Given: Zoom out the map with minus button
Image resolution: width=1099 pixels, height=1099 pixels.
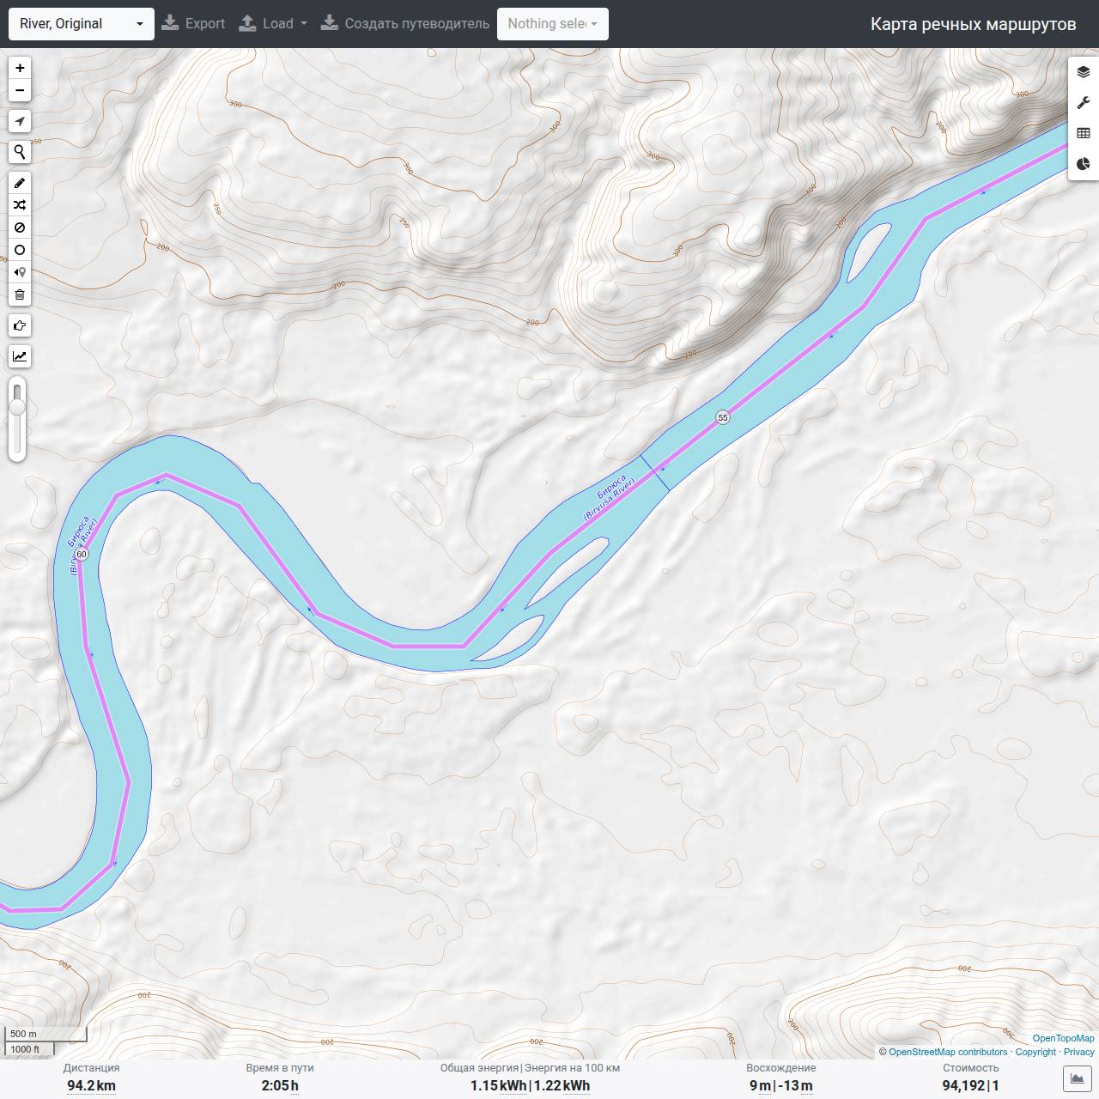Looking at the screenshot, I should pyautogui.click(x=20, y=90).
